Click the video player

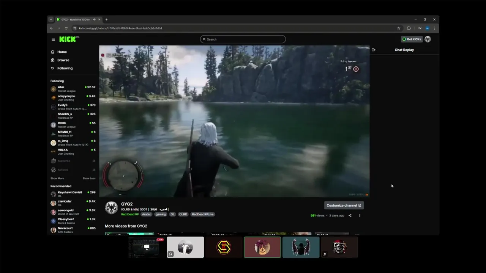[x=234, y=121]
